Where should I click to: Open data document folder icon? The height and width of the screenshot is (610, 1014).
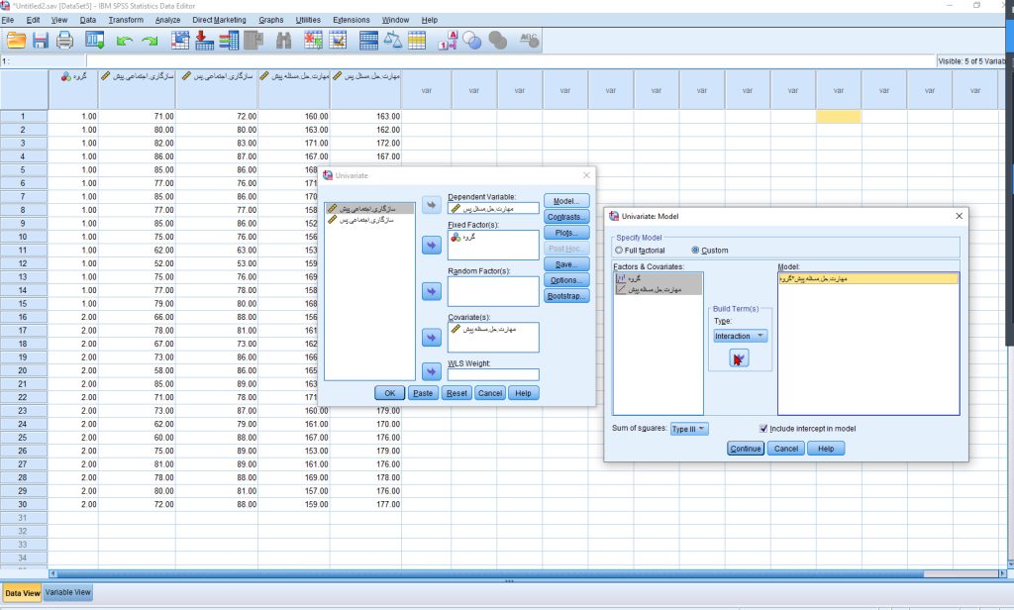click(x=16, y=41)
